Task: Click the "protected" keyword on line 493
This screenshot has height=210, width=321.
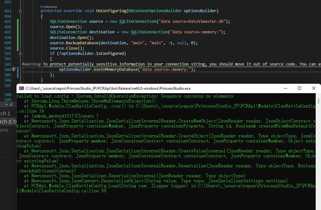Action: pyautogui.click(x=51, y=11)
